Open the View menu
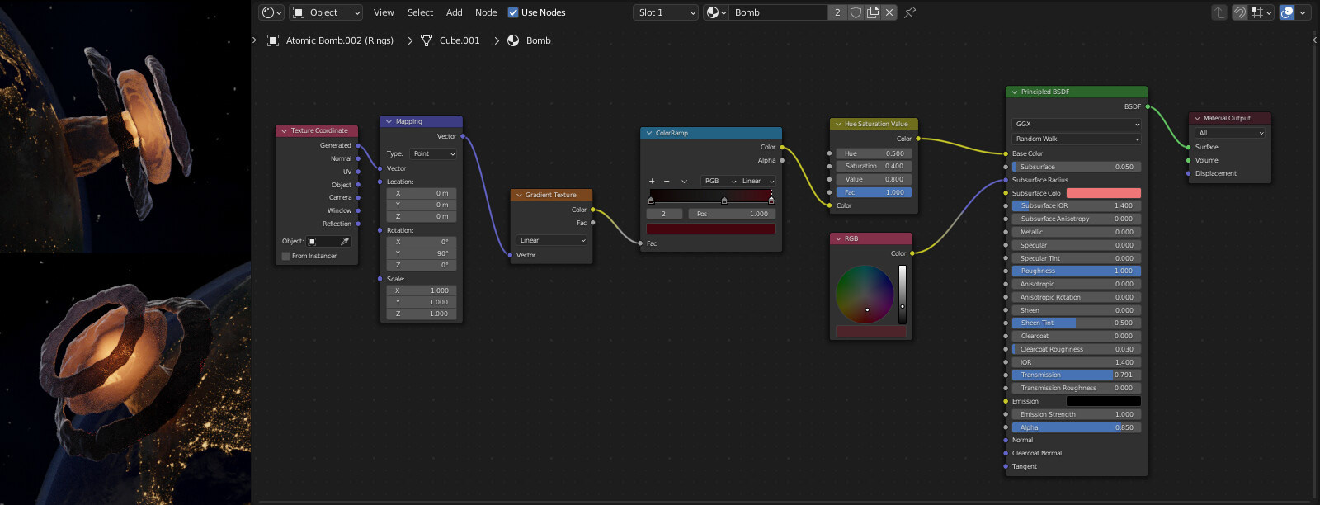1320x505 pixels. 384,12
